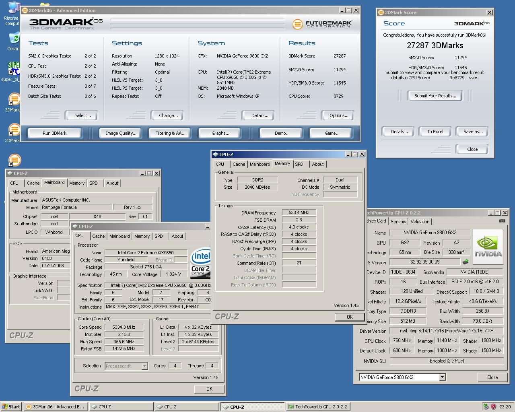Open the first 3DMark desktop shortcut icon

[14, 99]
